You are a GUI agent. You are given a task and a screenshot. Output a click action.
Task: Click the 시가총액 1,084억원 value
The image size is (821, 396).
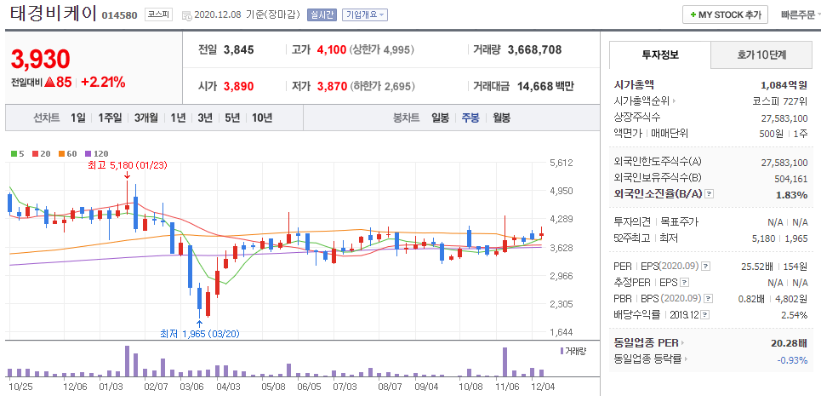point(784,85)
